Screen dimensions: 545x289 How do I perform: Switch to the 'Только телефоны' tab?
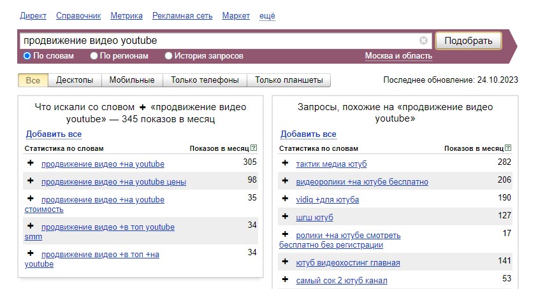coord(205,80)
